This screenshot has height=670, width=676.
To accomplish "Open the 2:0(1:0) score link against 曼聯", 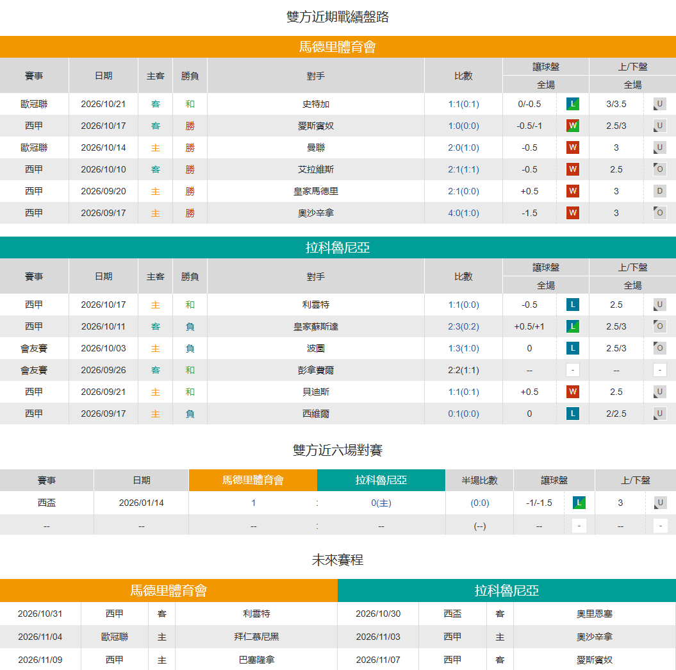I will [x=463, y=147].
